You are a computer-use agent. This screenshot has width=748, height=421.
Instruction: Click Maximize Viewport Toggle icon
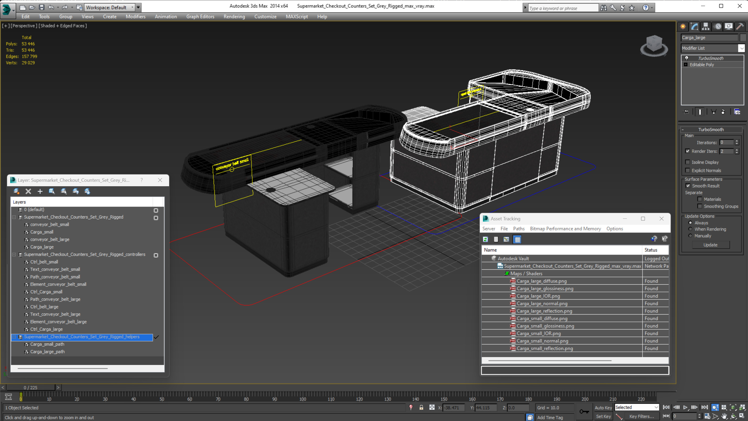(x=742, y=416)
